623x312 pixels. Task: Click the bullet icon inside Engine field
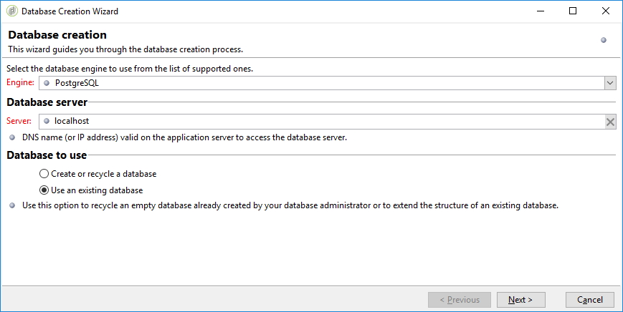click(47, 83)
